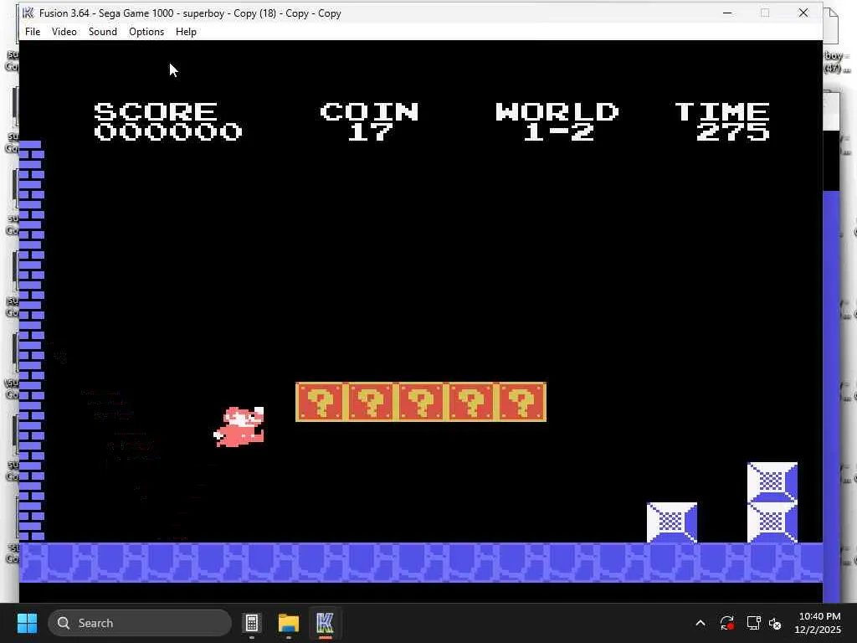
Task: Click the middle question mark block
Action: point(421,403)
